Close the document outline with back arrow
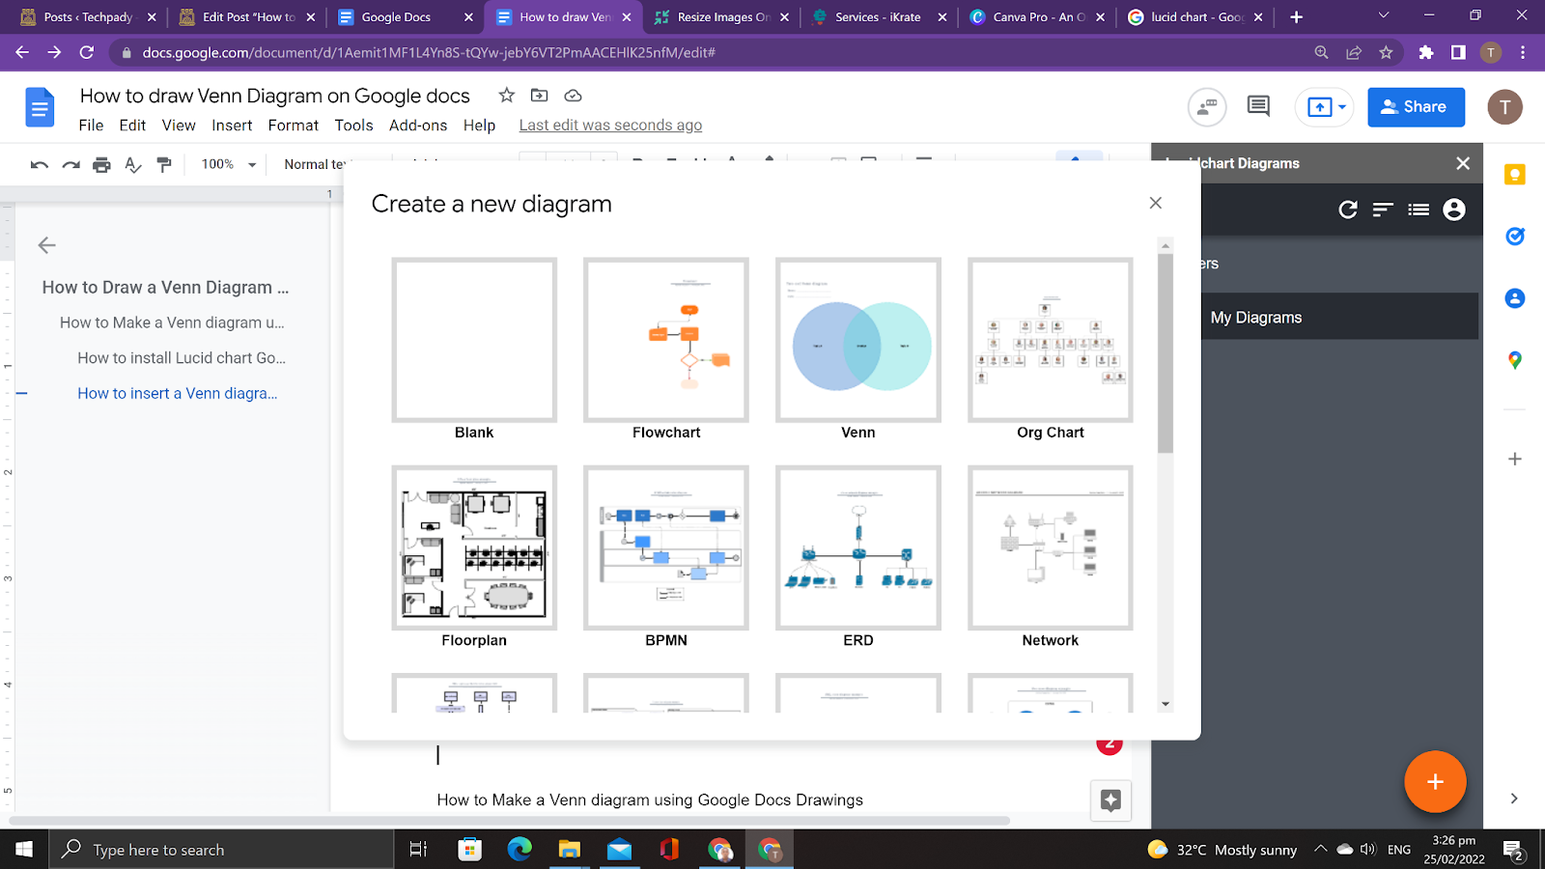Image resolution: width=1545 pixels, height=869 pixels. [46, 245]
